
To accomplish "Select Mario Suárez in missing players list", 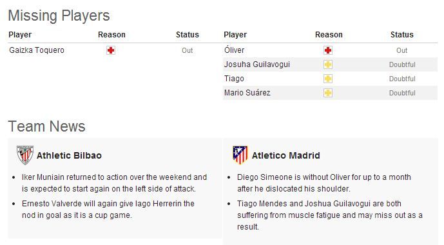I will (247, 93).
